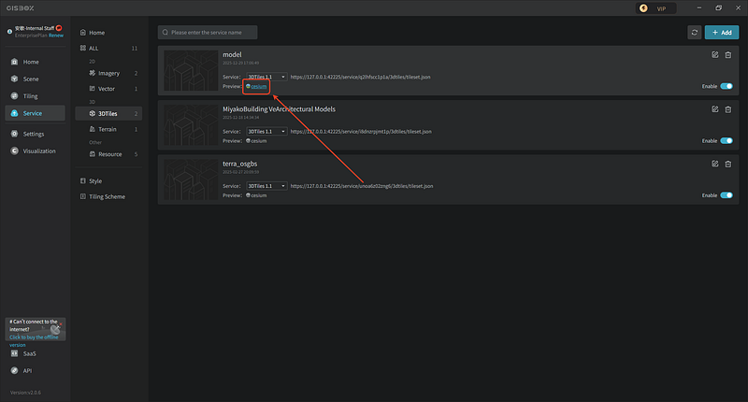Click the model service title
This screenshot has width=748, height=402.
coord(232,54)
